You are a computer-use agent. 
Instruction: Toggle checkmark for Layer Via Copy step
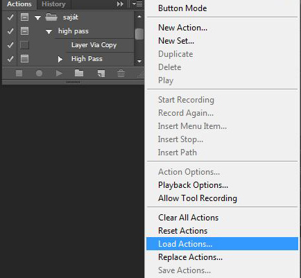10,45
